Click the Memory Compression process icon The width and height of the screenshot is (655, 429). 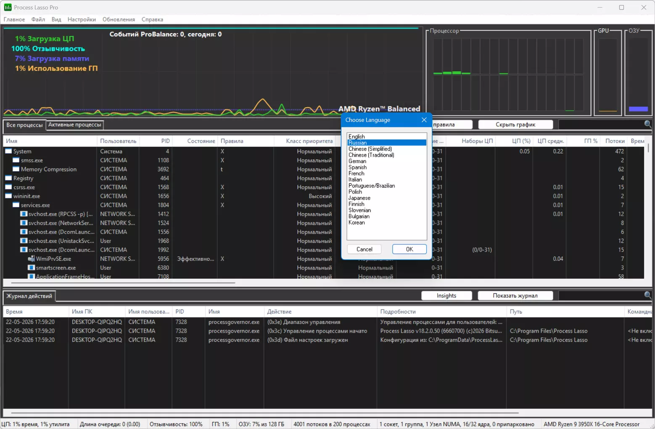tap(16, 169)
